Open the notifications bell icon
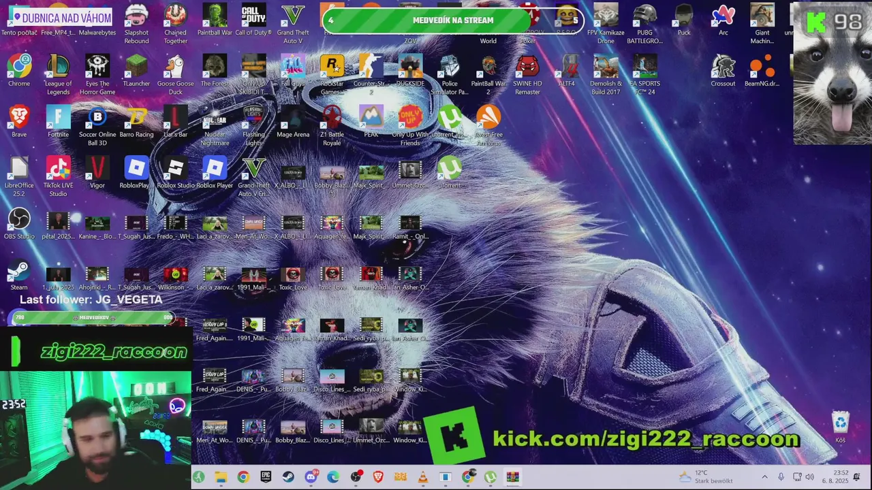 857,477
